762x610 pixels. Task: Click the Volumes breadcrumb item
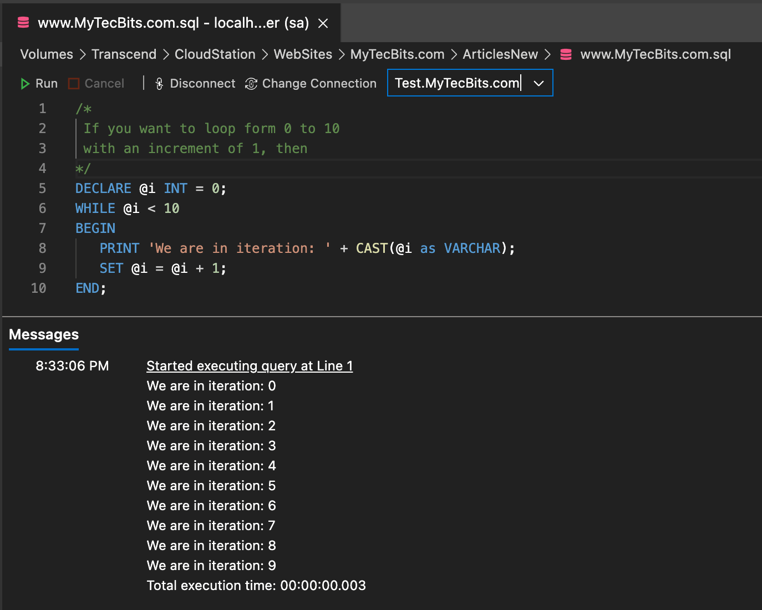(x=46, y=54)
